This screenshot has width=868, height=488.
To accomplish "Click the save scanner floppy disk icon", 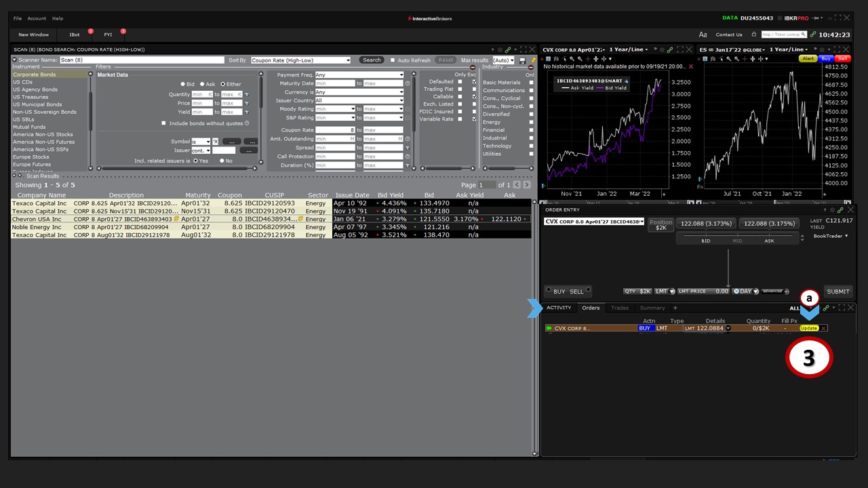I will 522,60.
